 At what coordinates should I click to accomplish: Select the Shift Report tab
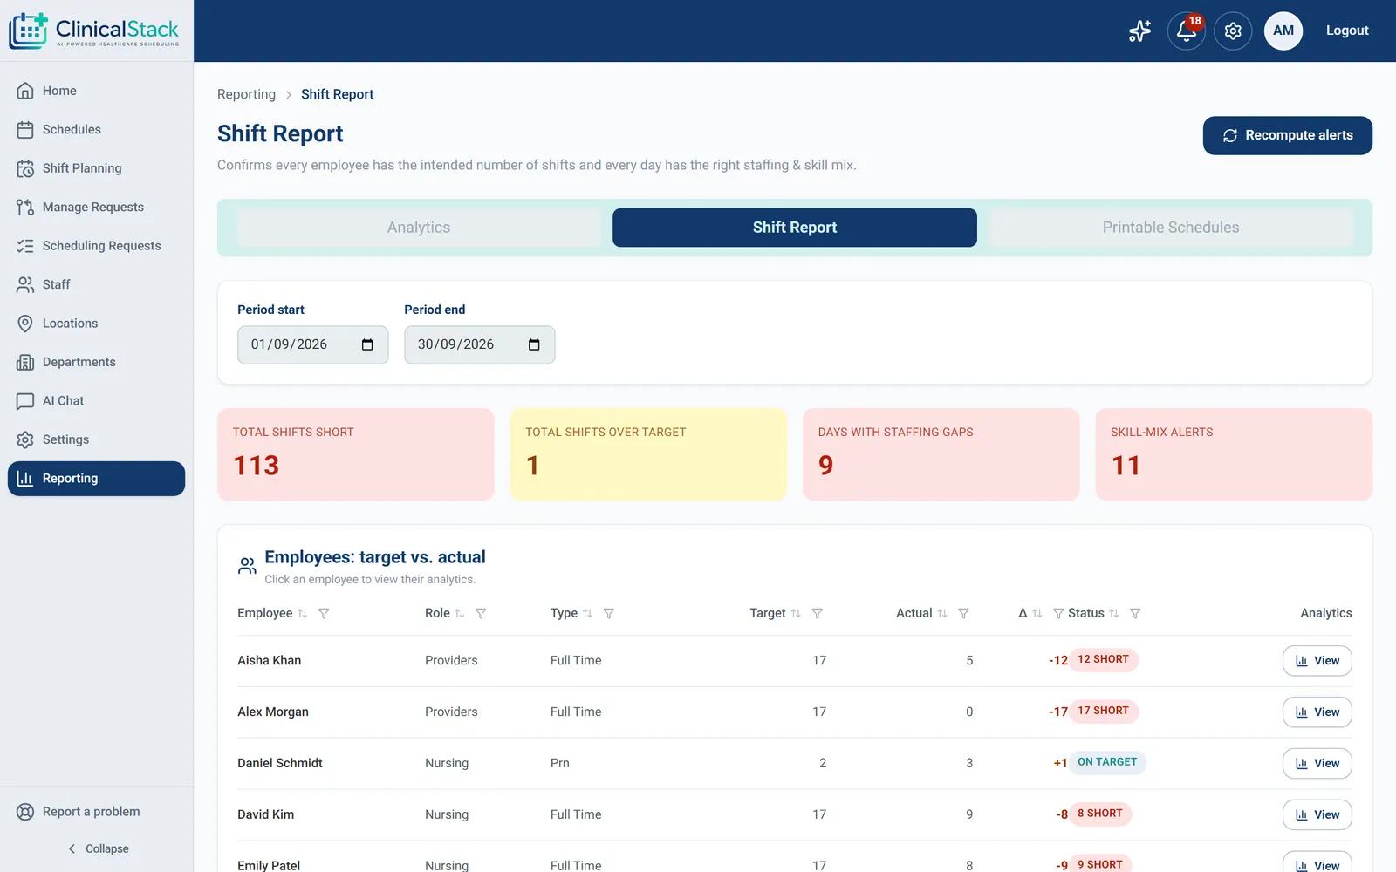point(795,228)
